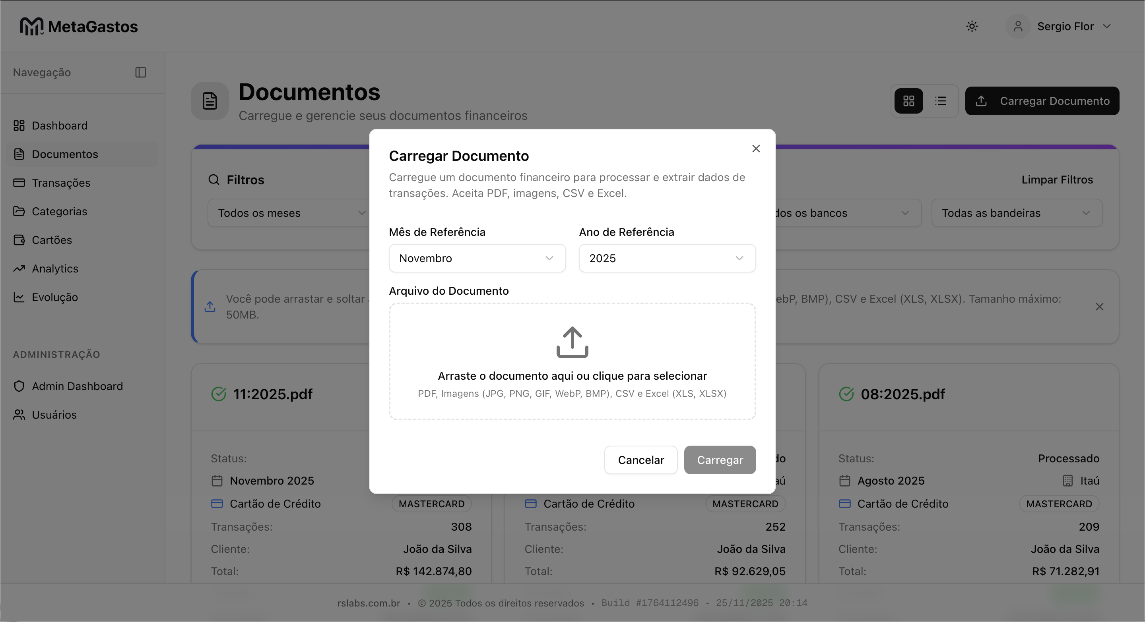1145x622 pixels.
Task: Open Todas as bandeiras filter dropdown
Action: click(1016, 213)
